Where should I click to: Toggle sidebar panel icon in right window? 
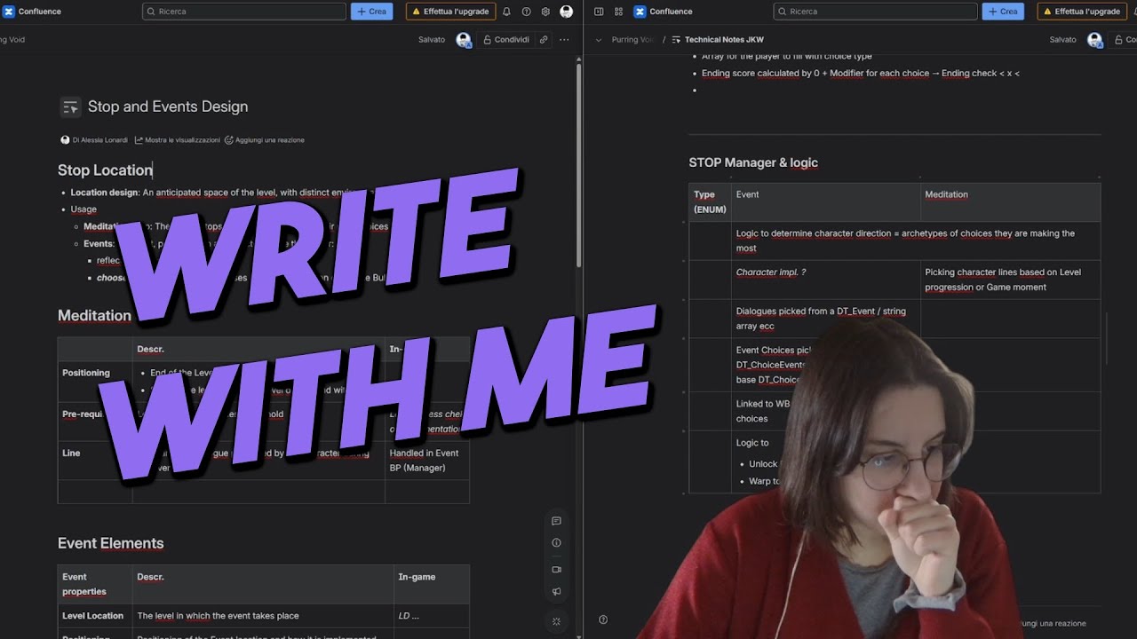pyautogui.click(x=599, y=12)
